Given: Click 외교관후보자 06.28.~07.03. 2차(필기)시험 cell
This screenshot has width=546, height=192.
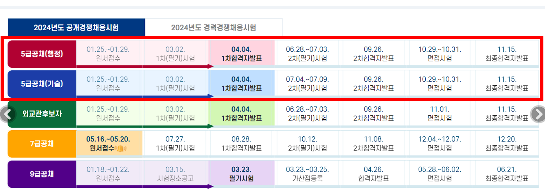Looking at the screenshot, I should pyautogui.click(x=308, y=114).
